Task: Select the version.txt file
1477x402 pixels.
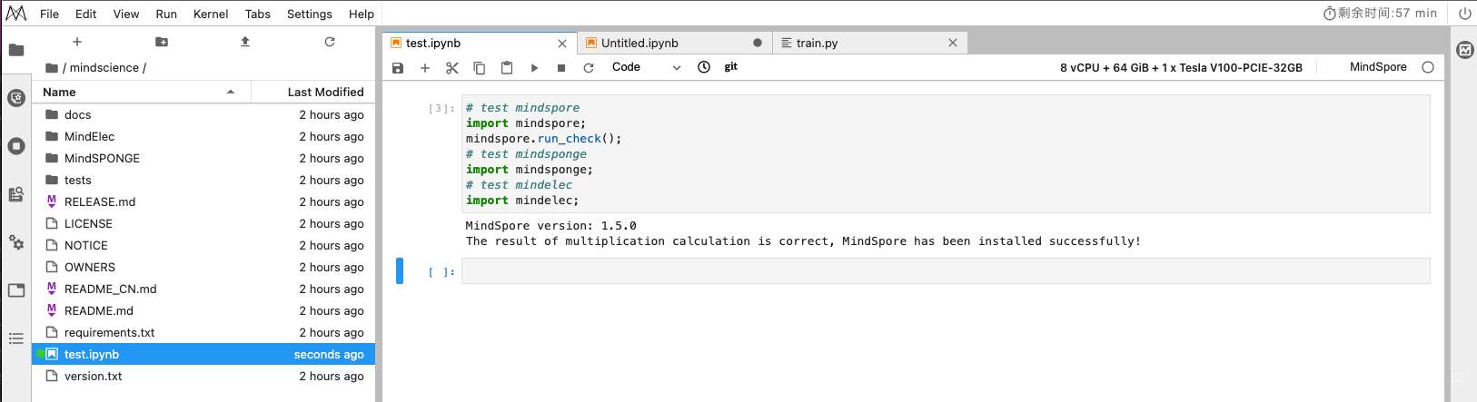Action: point(203,376)
